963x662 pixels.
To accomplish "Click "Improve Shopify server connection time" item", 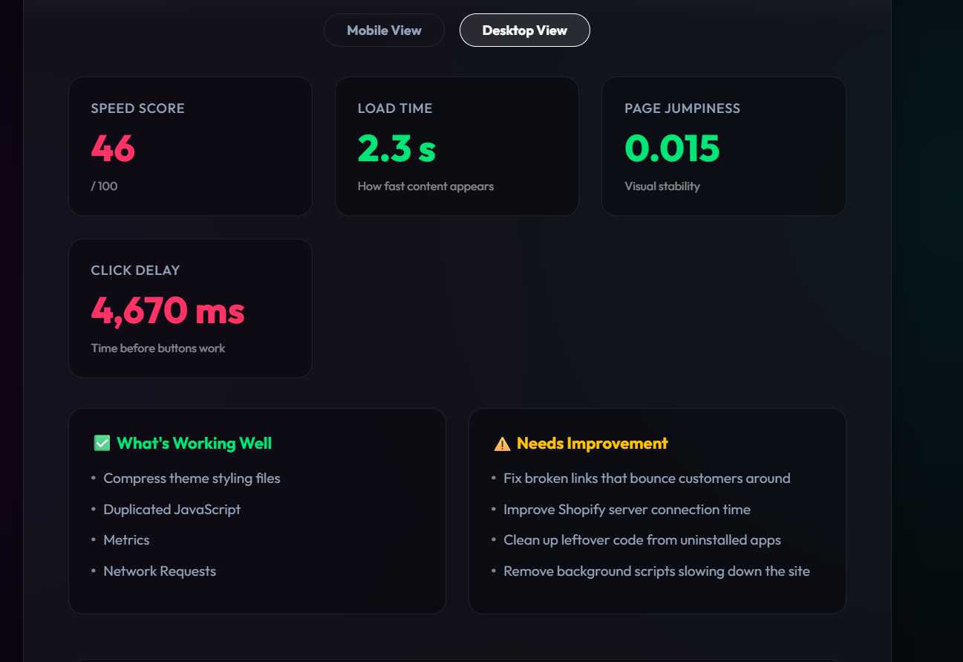I will pyautogui.click(x=627, y=509).
